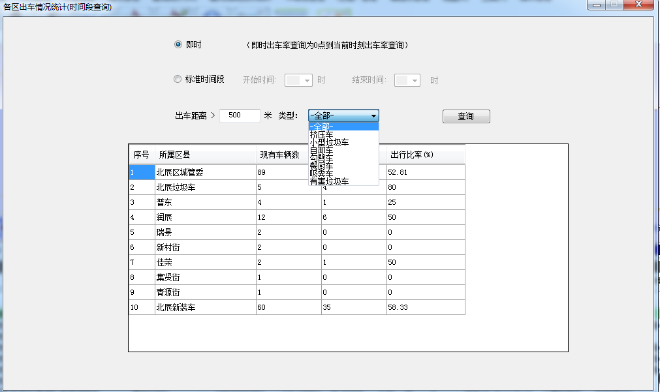Image resolution: width=660 pixels, height=392 pixels.
Task: Select the 标准时间段 radio option
Action: [x=178, y=80]
